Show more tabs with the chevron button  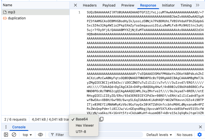tap(198, 5)
